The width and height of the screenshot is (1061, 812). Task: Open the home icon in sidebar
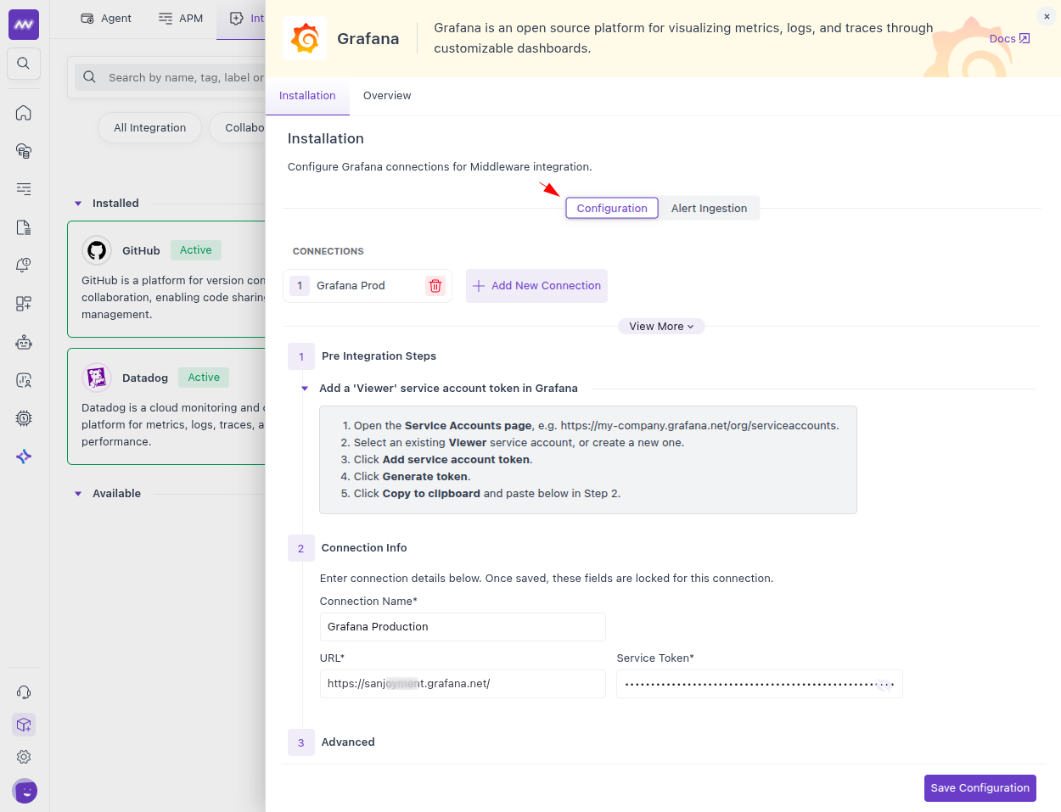coord(24,113)
